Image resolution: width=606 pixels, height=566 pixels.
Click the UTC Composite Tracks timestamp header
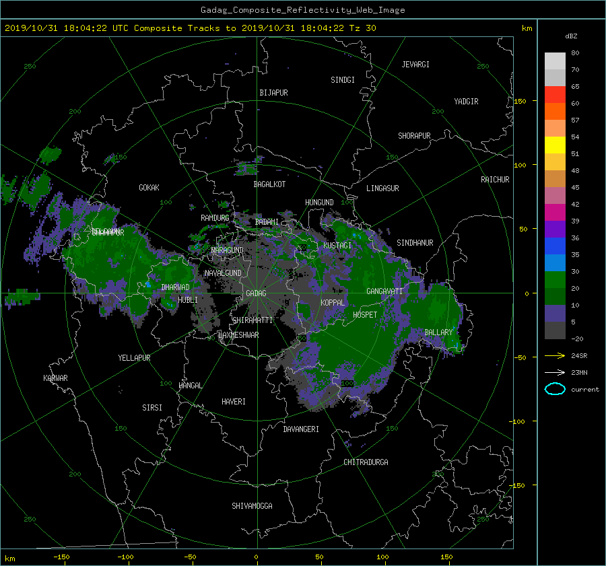(x=190, y=28)
